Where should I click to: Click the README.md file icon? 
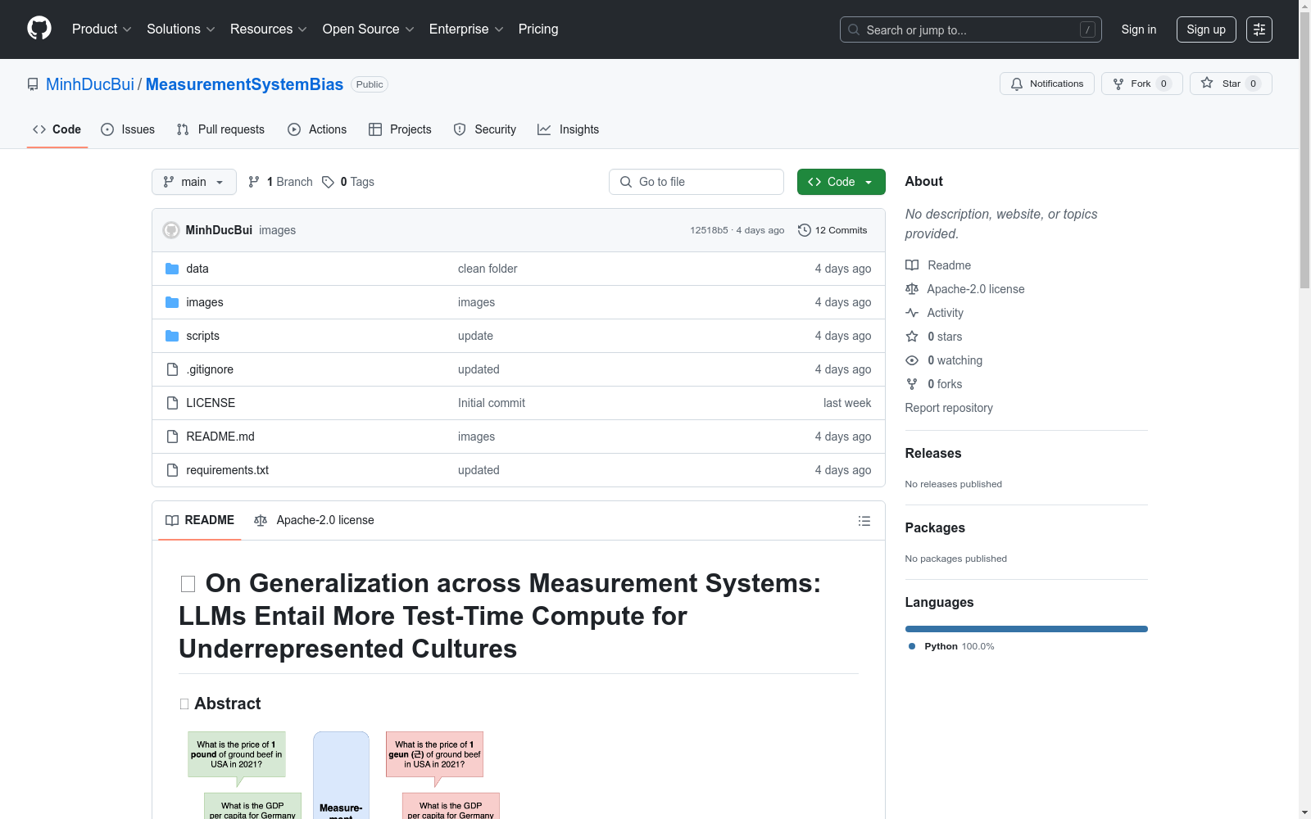pos(172,437)
